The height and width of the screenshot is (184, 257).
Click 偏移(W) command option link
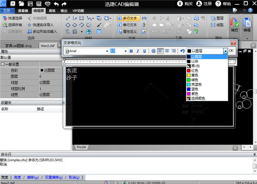tap(33, 177)
